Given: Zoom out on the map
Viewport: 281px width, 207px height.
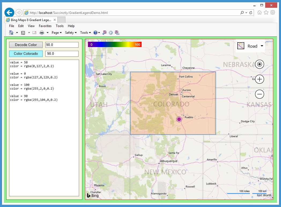Looking at the screenshot, I should pyautogui.click(x=260, y=94).
